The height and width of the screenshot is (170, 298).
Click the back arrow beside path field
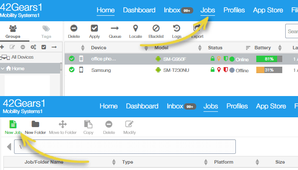tap(9, 147)
